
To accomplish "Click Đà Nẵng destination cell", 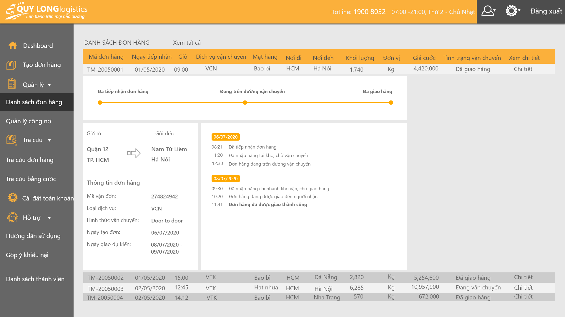I will click(326, 277).
